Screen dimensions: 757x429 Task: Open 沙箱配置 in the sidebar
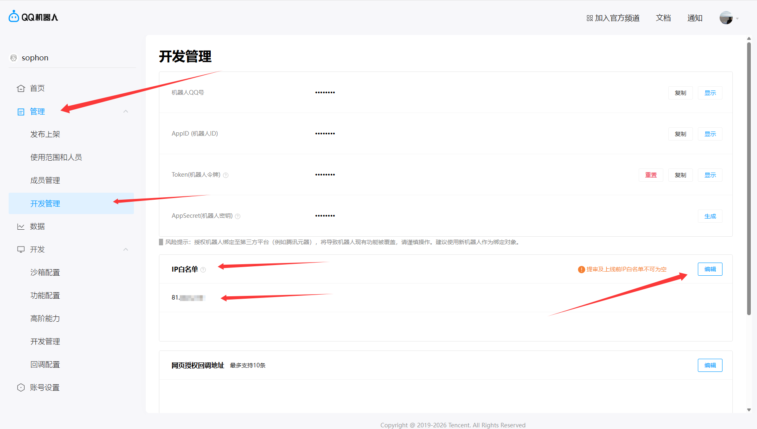tap(45, 272)
